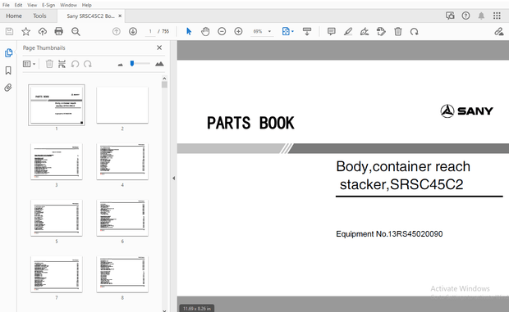Select the Sany SRSC45C2 document tab
Screen dimensions: 509x312
(x=90, y=16)
